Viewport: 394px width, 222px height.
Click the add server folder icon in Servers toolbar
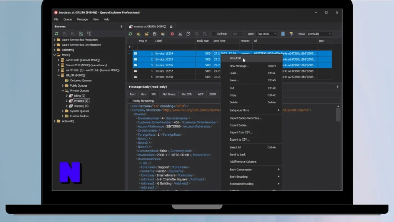[x=81, y=34]
